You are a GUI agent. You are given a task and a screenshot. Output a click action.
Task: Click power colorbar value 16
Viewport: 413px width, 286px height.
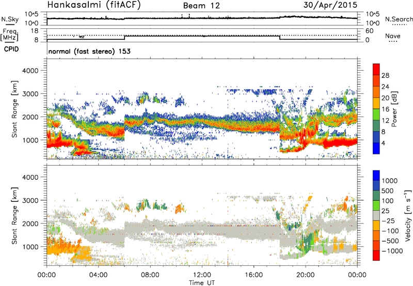(x=385, y=109)
